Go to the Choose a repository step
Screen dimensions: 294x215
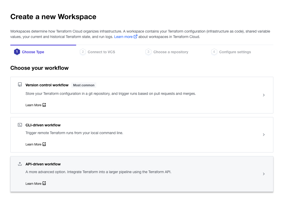pos(171,52)
